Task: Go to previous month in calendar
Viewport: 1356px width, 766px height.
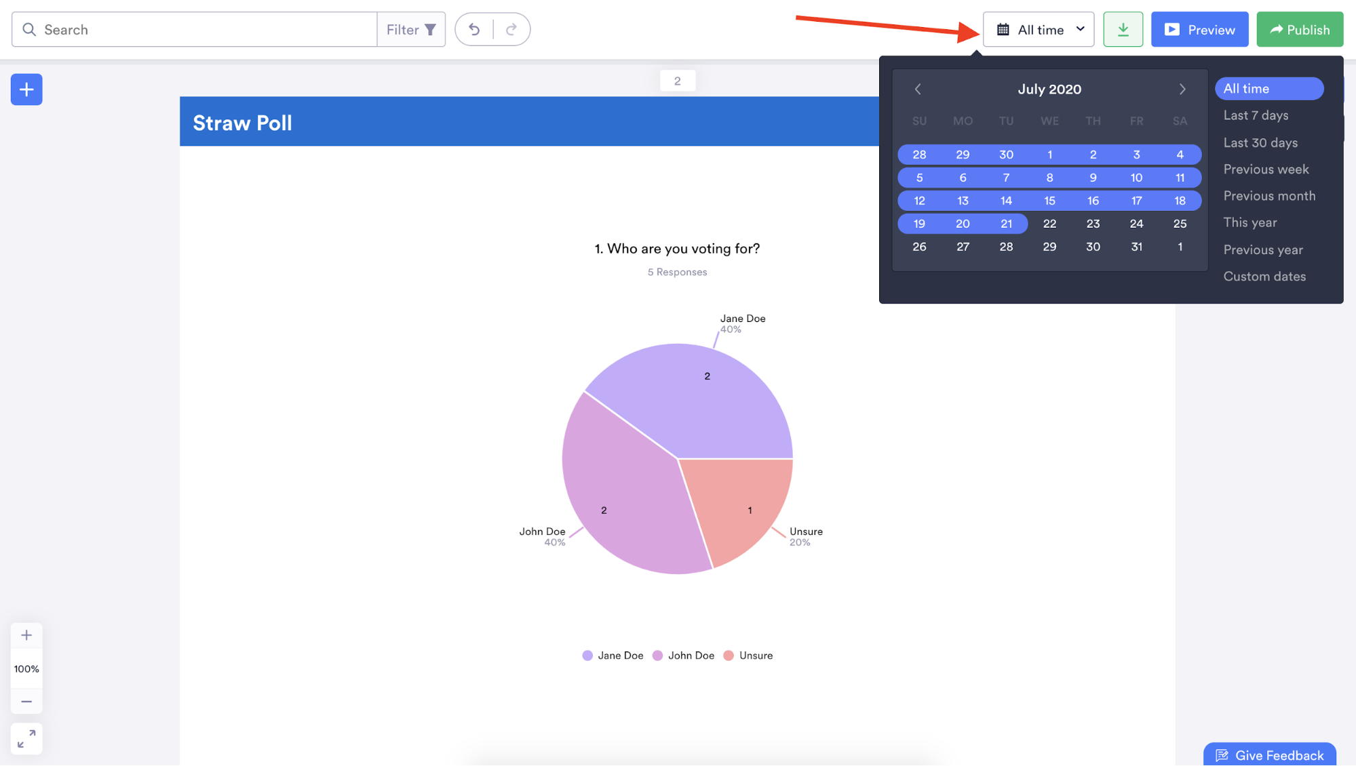Action: pyautogui.click(x=918, y=89)
